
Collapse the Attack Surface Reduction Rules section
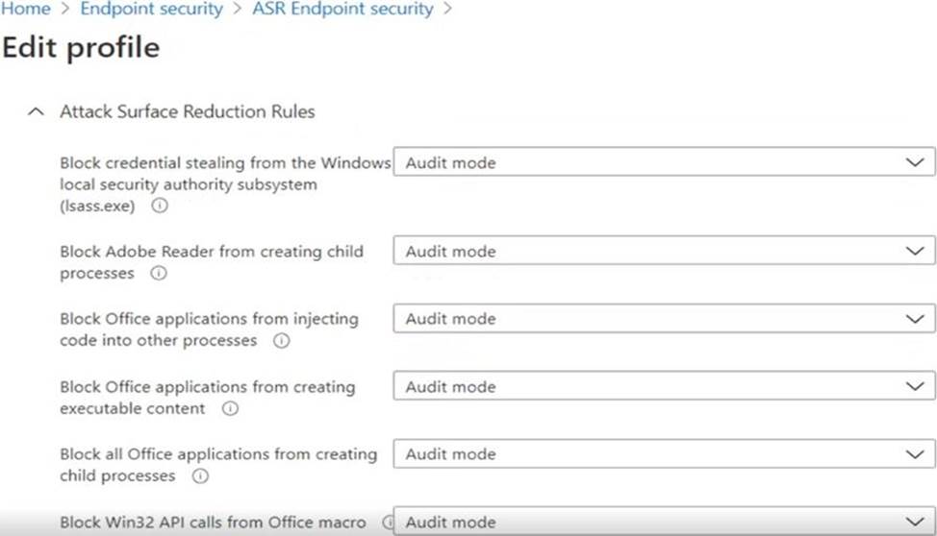coord(37,112)
